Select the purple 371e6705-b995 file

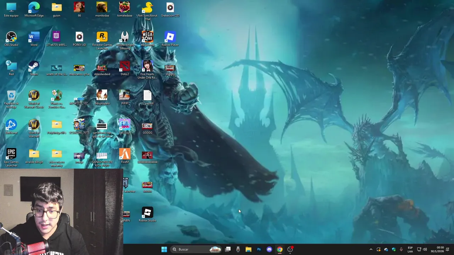coord(56,39)
